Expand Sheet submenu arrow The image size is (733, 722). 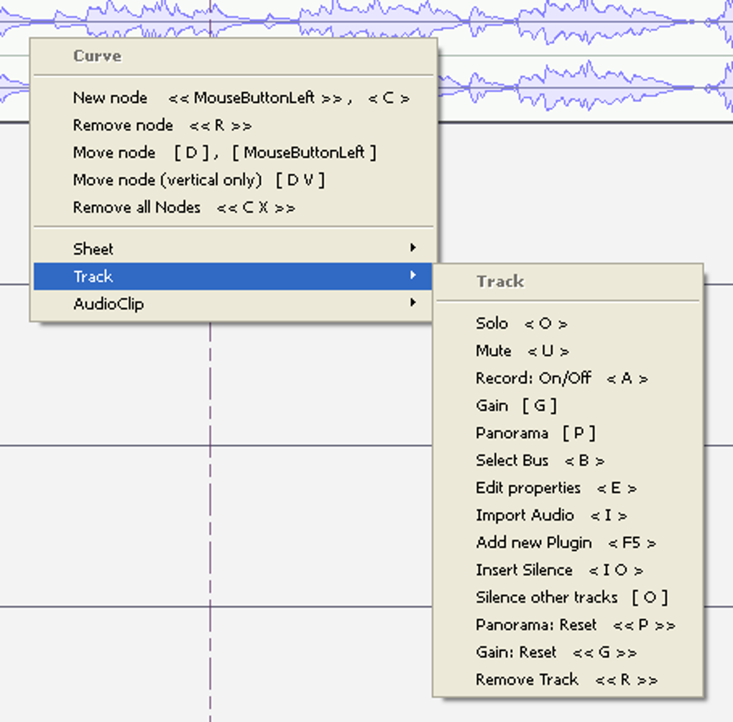point(412,247)
